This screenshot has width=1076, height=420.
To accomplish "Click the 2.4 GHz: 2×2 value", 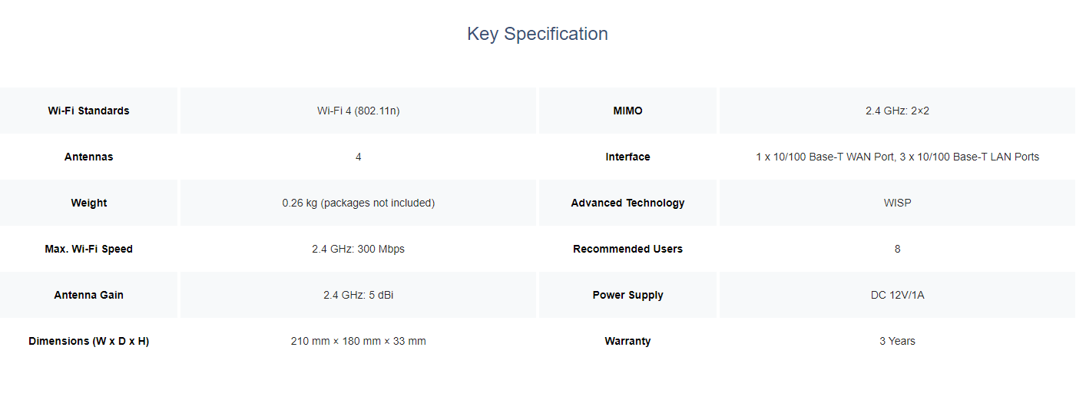I will pyautogui.click(x=897, y=111).
